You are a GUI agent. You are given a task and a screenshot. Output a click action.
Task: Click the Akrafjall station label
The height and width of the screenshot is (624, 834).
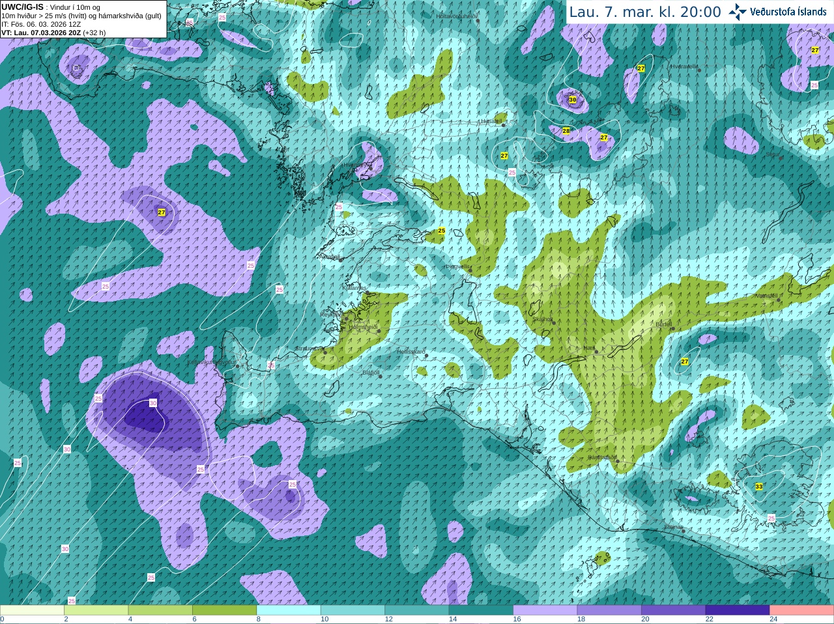pos(329,257)
